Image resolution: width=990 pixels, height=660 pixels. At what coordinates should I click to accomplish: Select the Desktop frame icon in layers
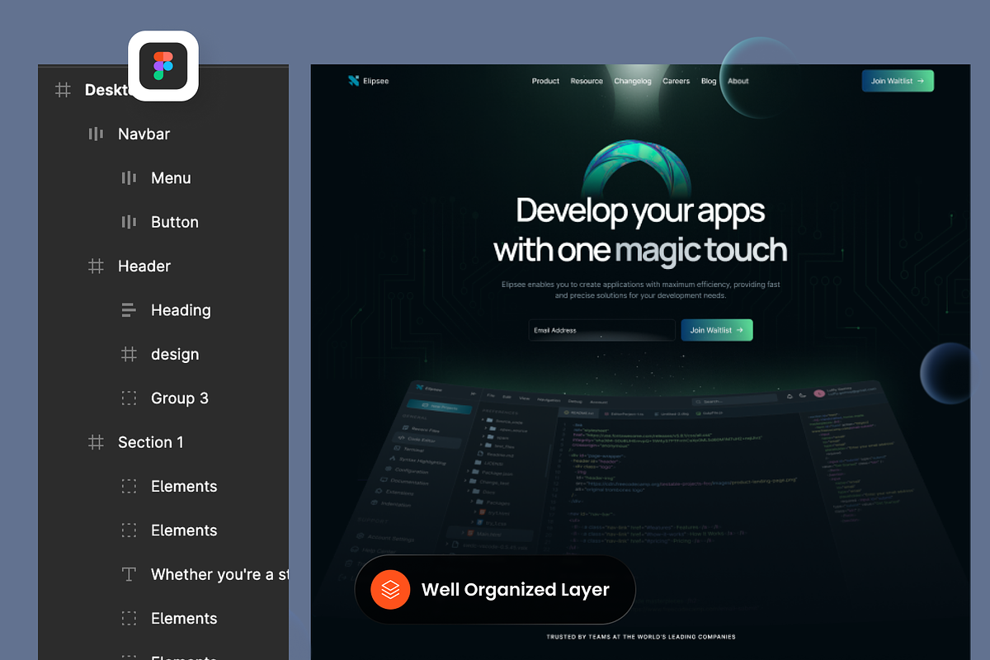(63, 90)
